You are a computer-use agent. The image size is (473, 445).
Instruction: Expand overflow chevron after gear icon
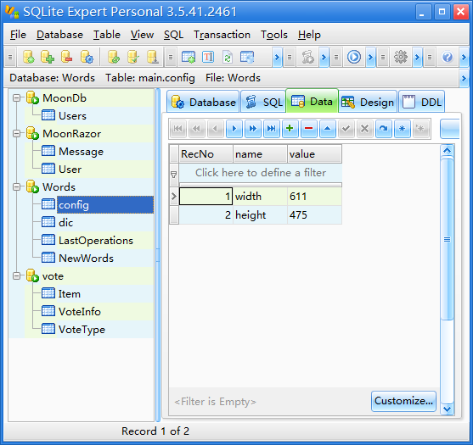click(x=417, y=57)
